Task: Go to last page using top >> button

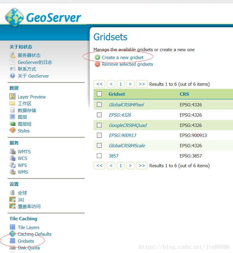Action: tap(142, 84)
